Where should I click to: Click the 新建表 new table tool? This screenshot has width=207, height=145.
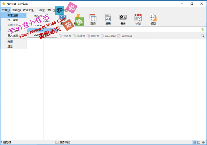[x=79, y=36]
